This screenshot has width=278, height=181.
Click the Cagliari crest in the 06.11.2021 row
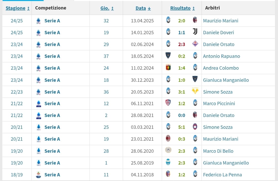(168, 103)
